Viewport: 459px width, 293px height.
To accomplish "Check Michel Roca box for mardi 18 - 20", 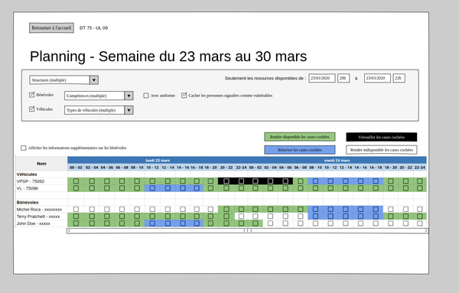I will coord(390,210).
